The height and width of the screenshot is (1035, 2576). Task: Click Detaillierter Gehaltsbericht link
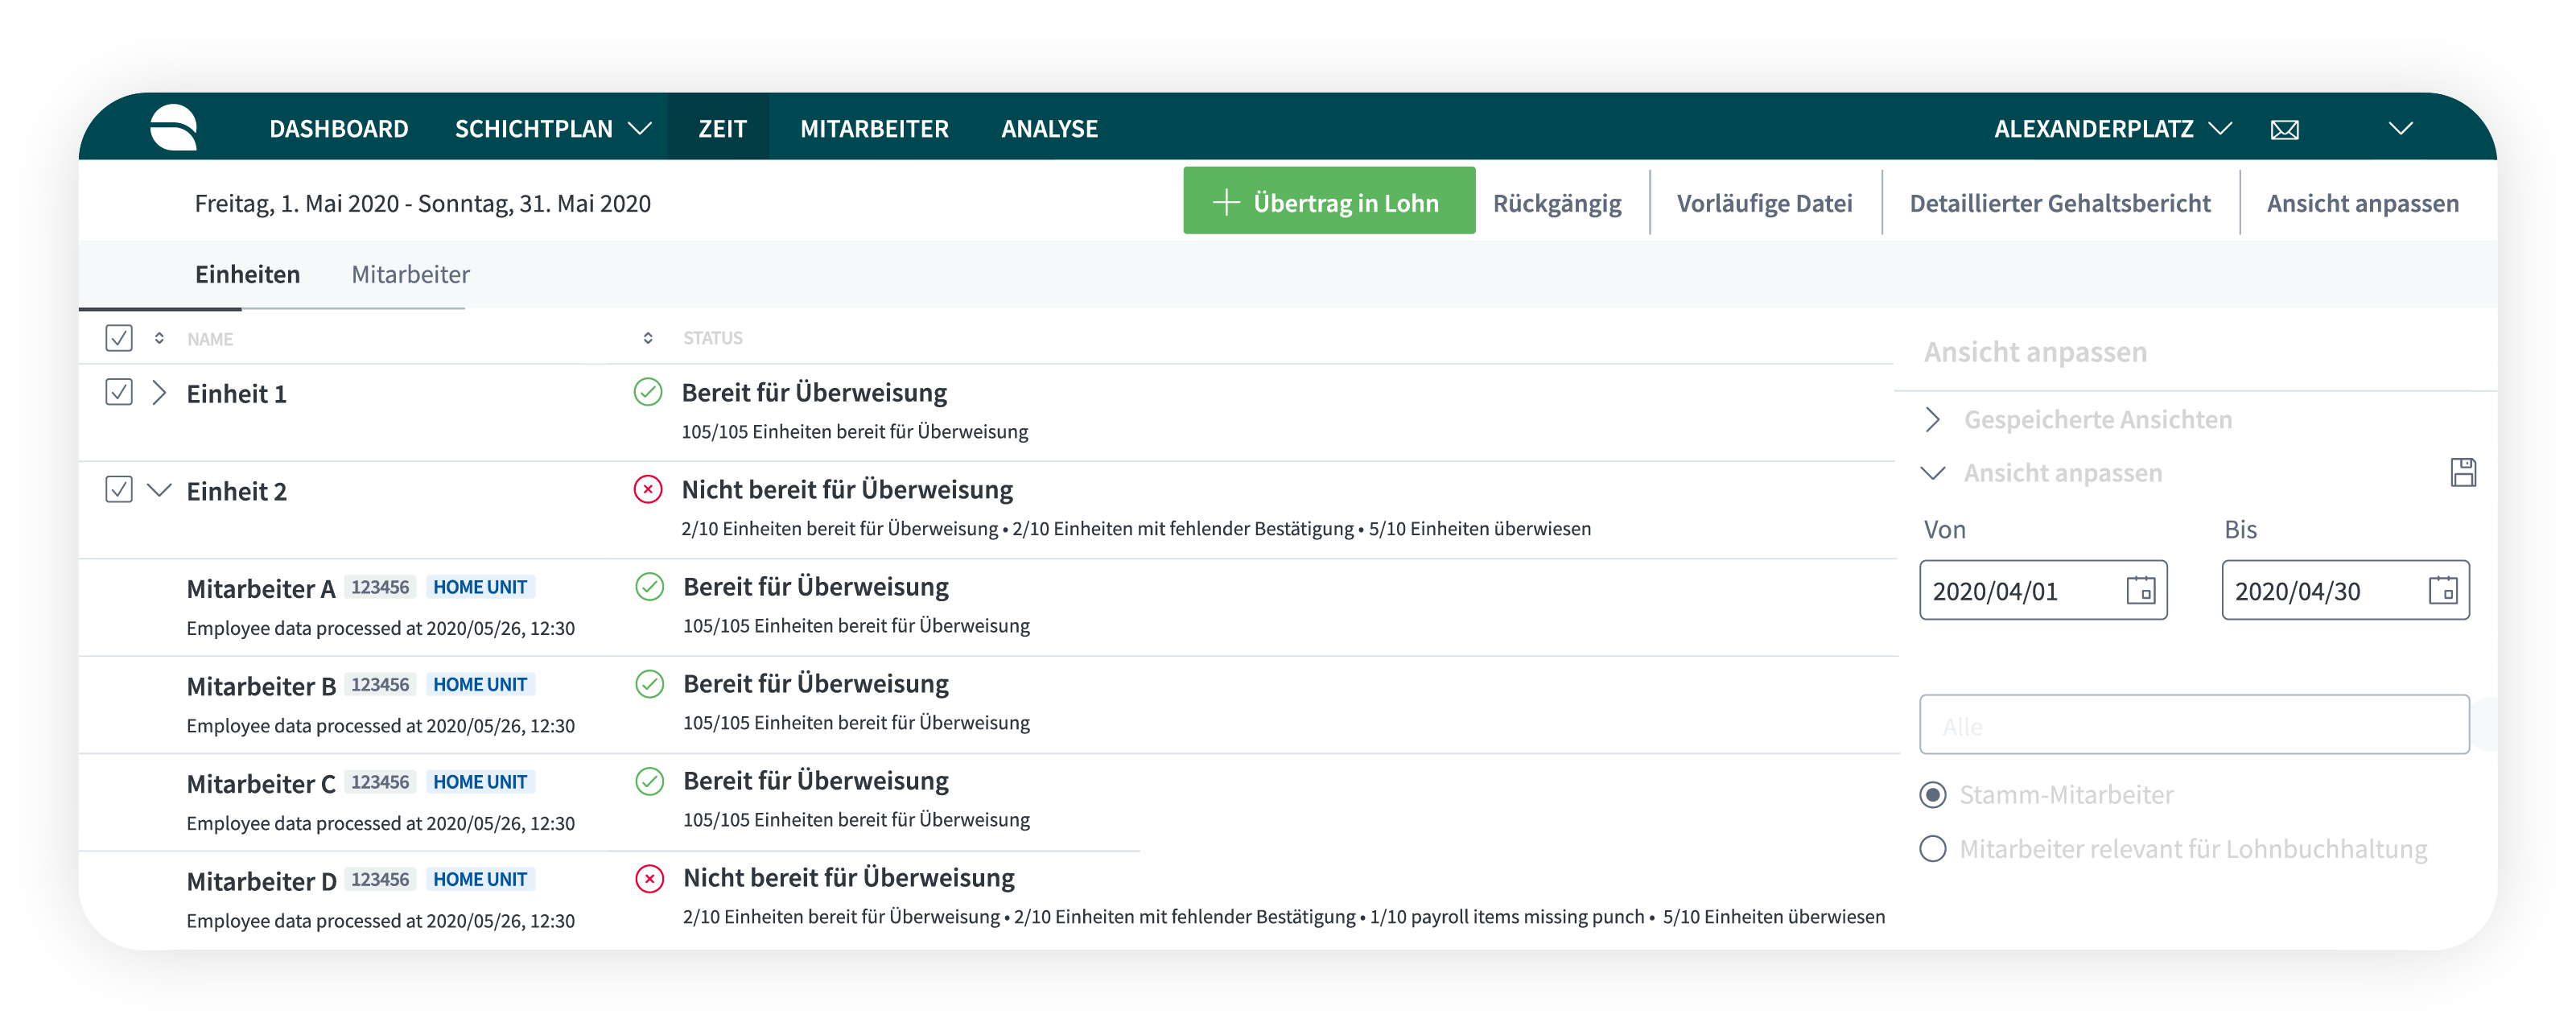click(2059, 203)
